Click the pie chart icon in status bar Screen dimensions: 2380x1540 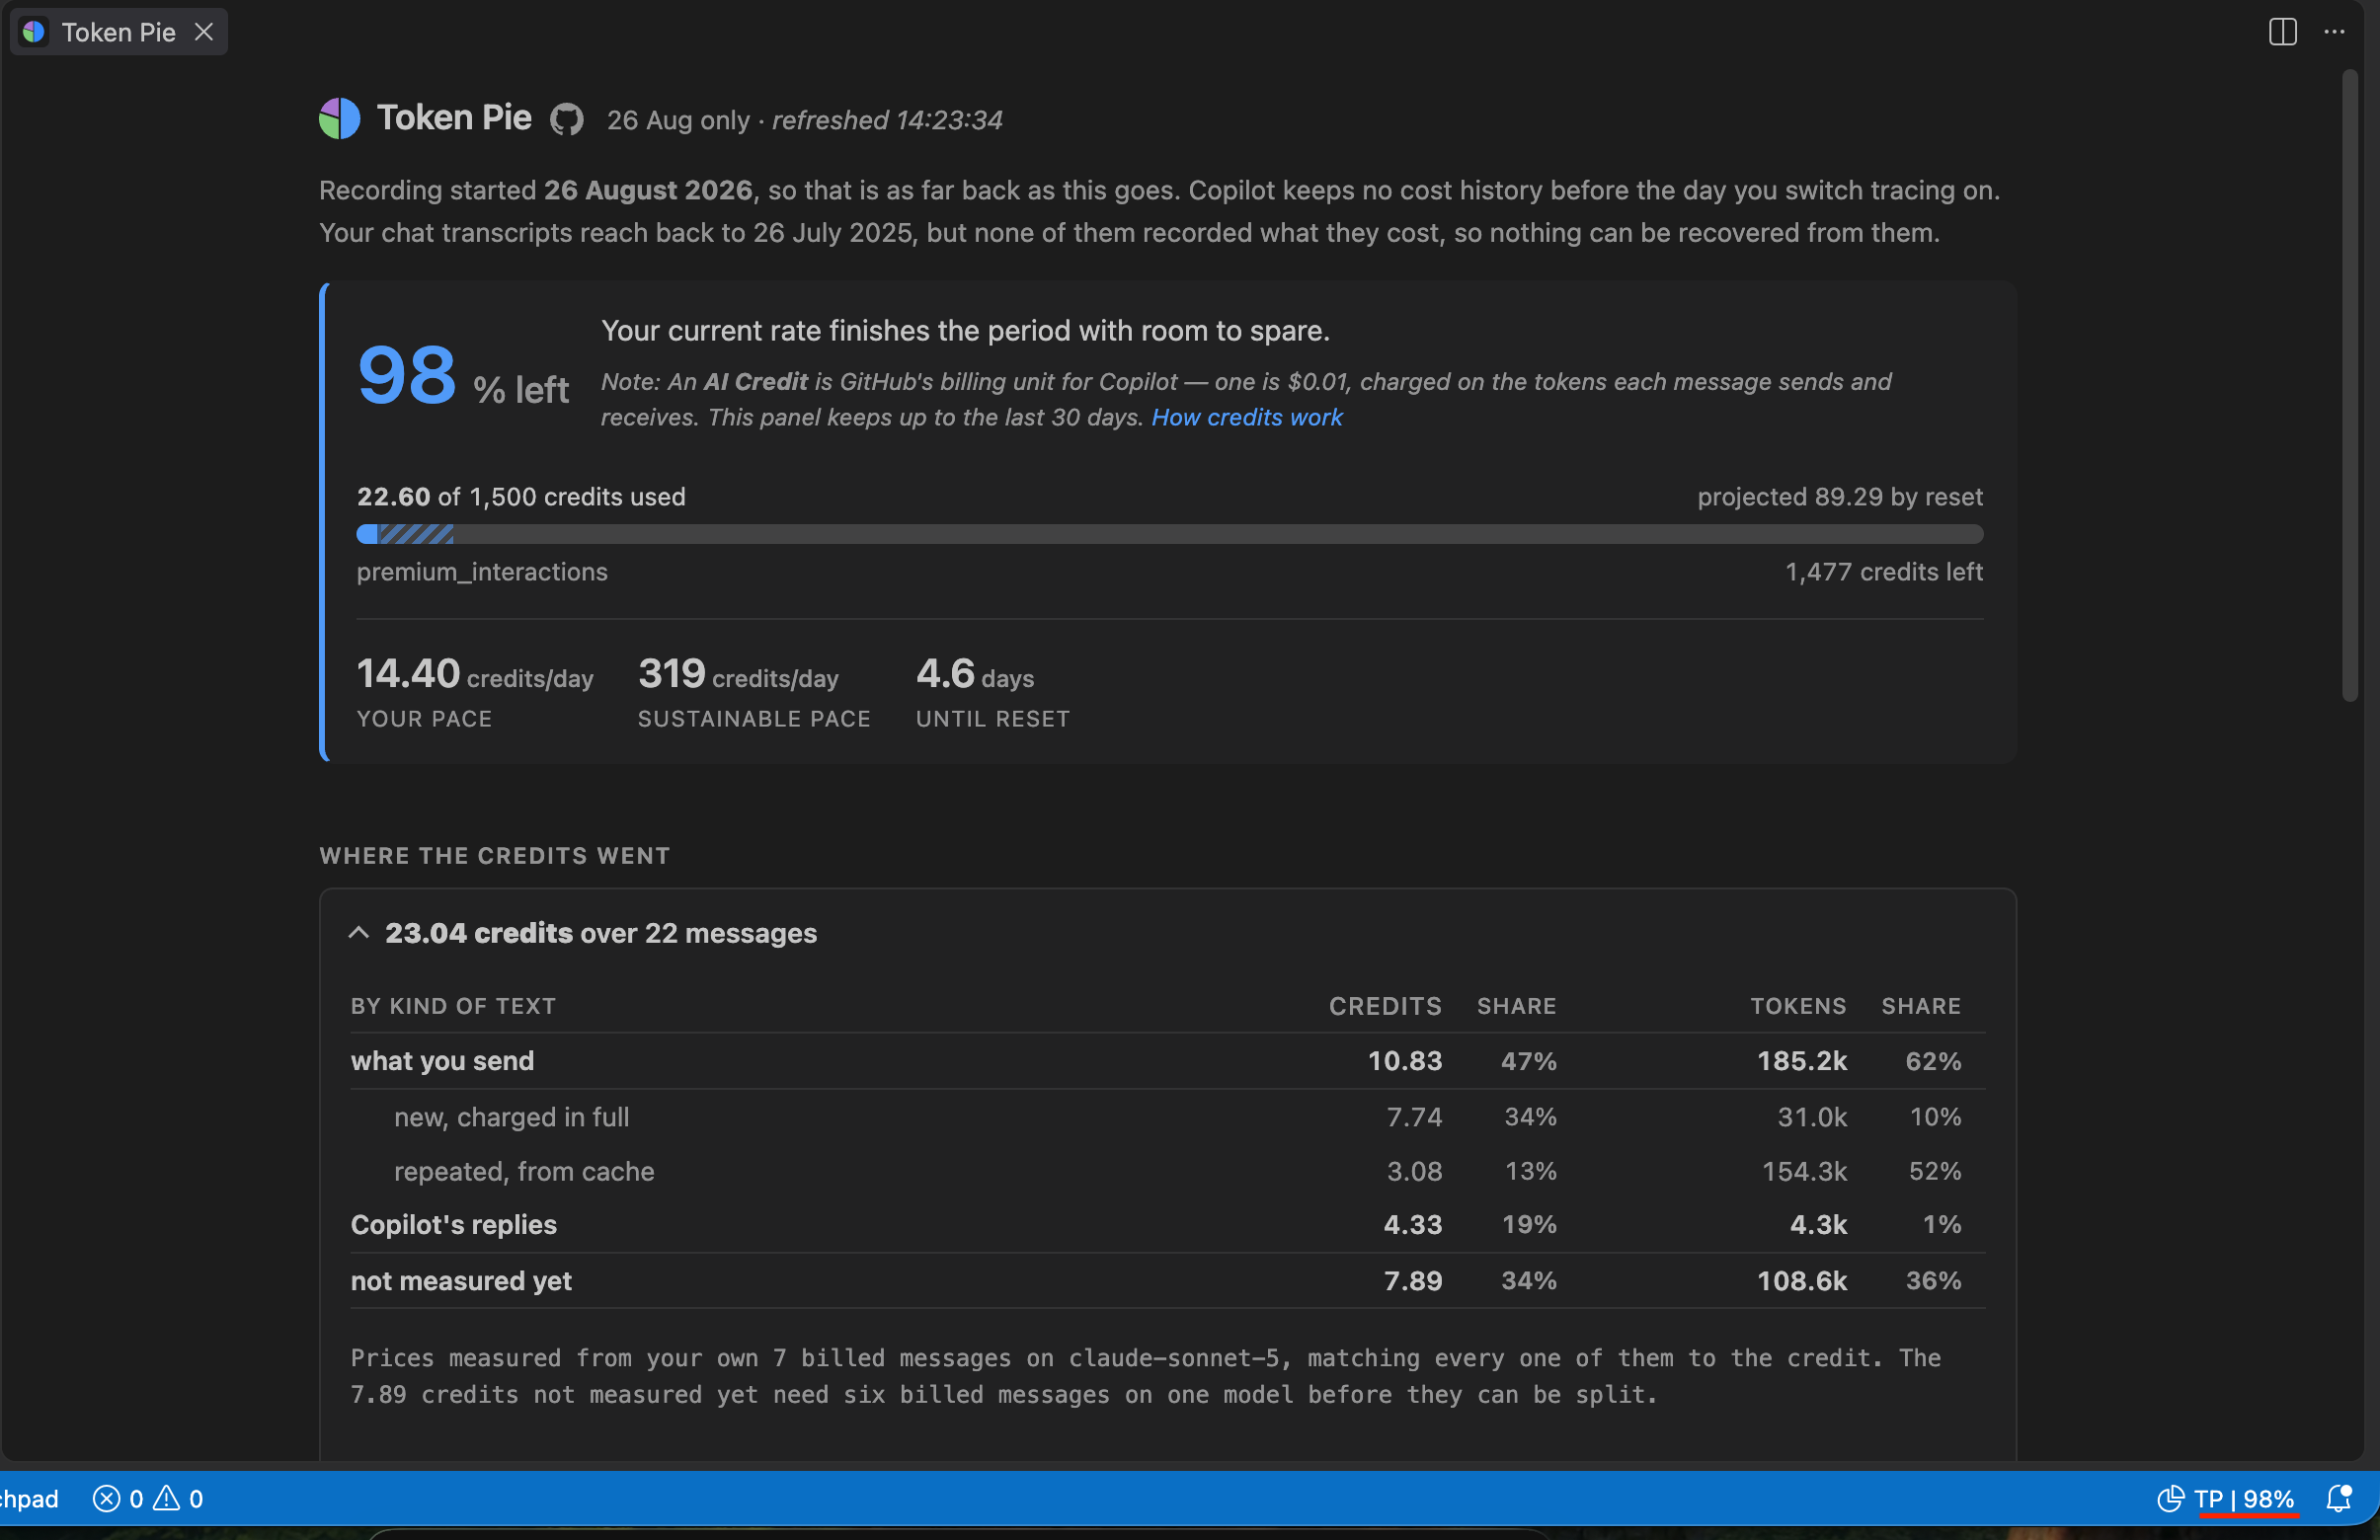click(2170, 1499)
